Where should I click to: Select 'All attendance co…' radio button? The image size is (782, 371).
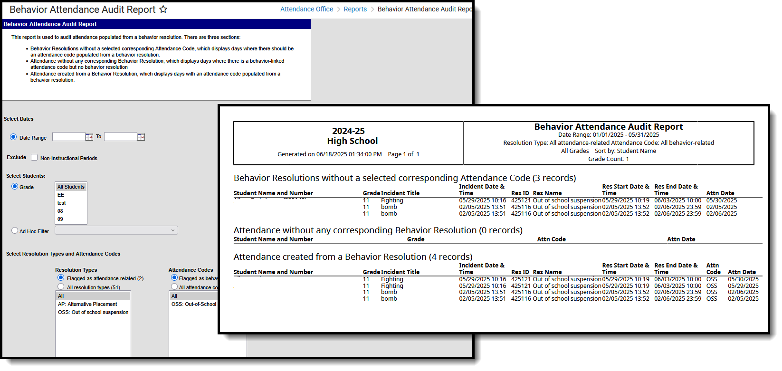point(174,286)
